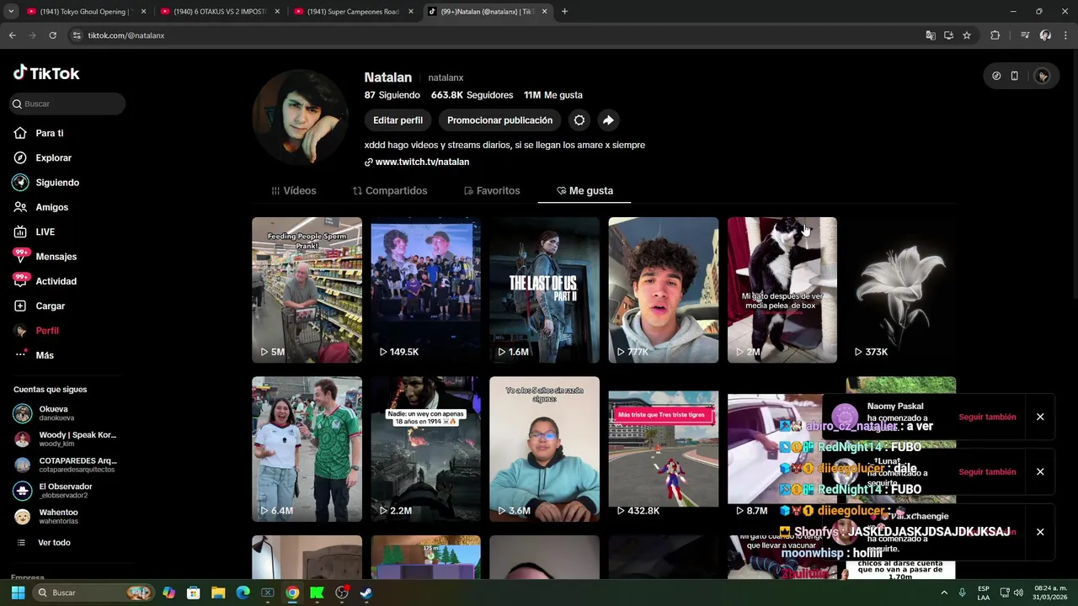Switch to the Favoritos tab
This screenshot has height=606, width=1078.
click(x=492, y=191)
